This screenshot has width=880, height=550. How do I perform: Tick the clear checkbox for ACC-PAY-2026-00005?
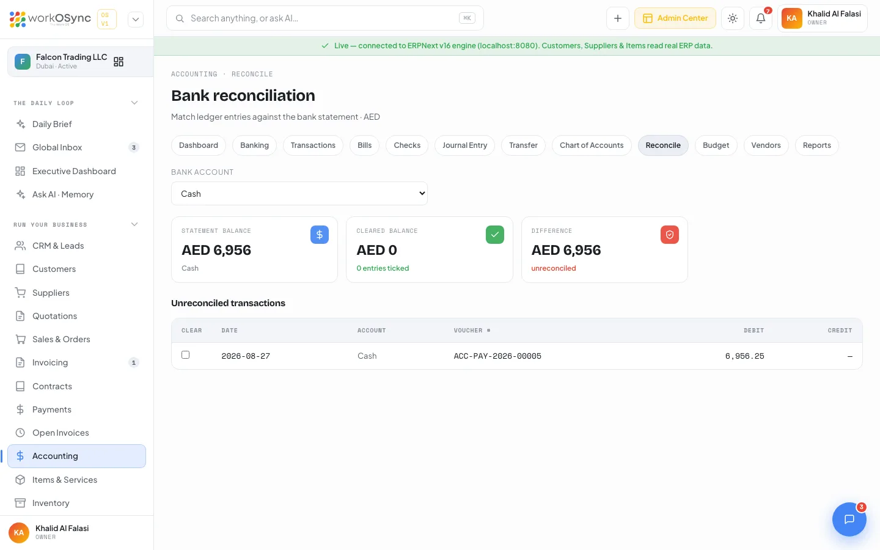[186, 355]
